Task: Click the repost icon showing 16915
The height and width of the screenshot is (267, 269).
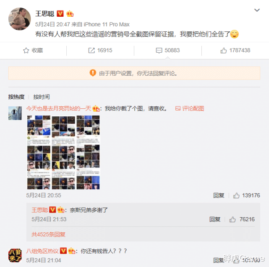Action: (91, 51)
